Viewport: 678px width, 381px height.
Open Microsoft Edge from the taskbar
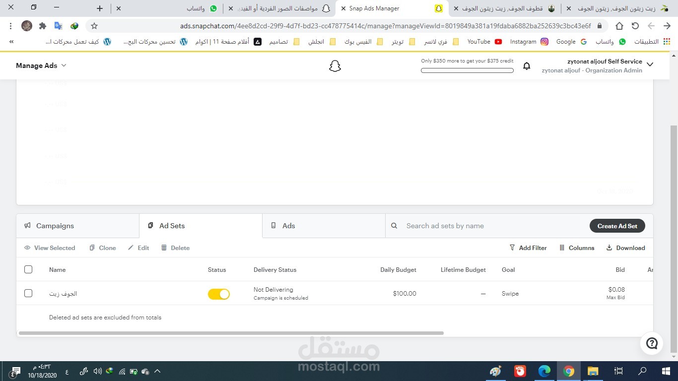click(544, 371)
